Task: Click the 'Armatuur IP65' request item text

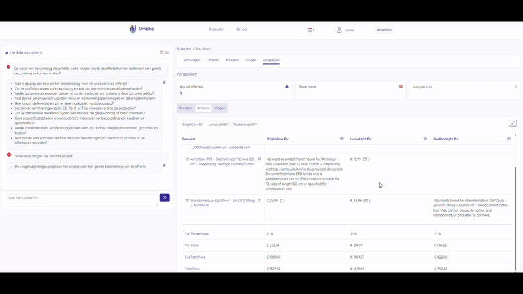Action: tap(222, 161)
